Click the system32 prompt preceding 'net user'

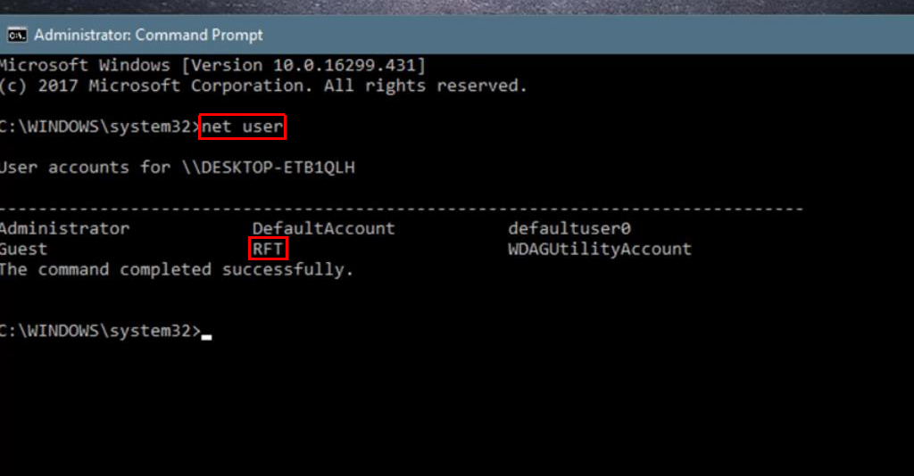tap(100, 127)
